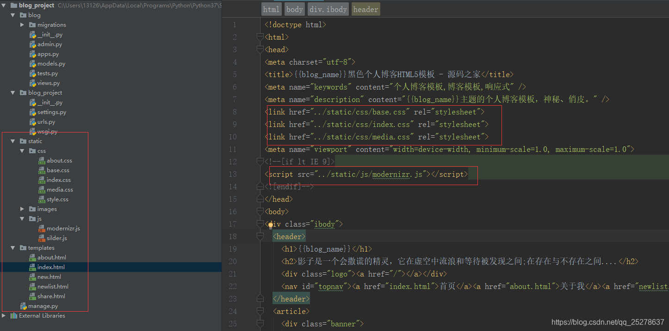Click the style.css file icon
This screenshot has height=331, width=669.
click(42, 199)
